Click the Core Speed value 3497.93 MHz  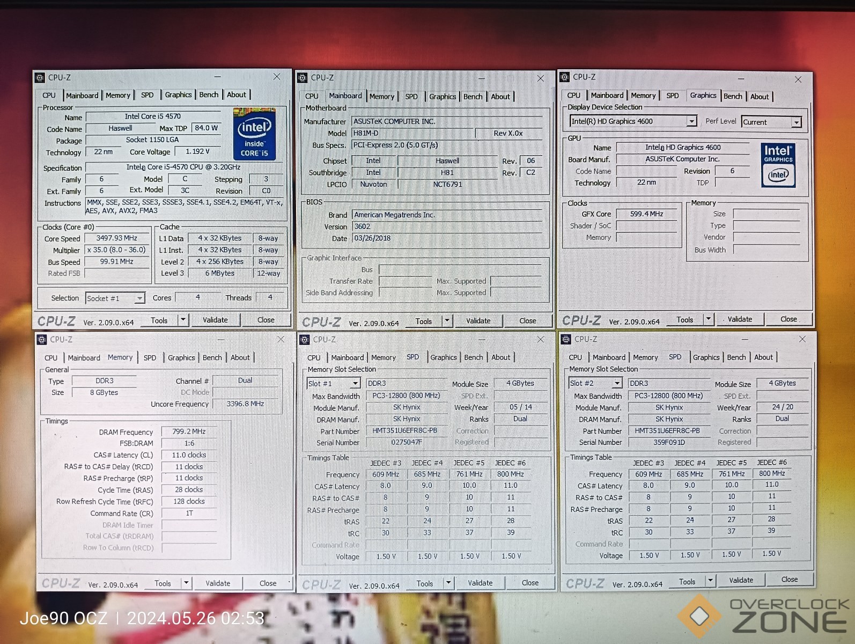point(116,238)
